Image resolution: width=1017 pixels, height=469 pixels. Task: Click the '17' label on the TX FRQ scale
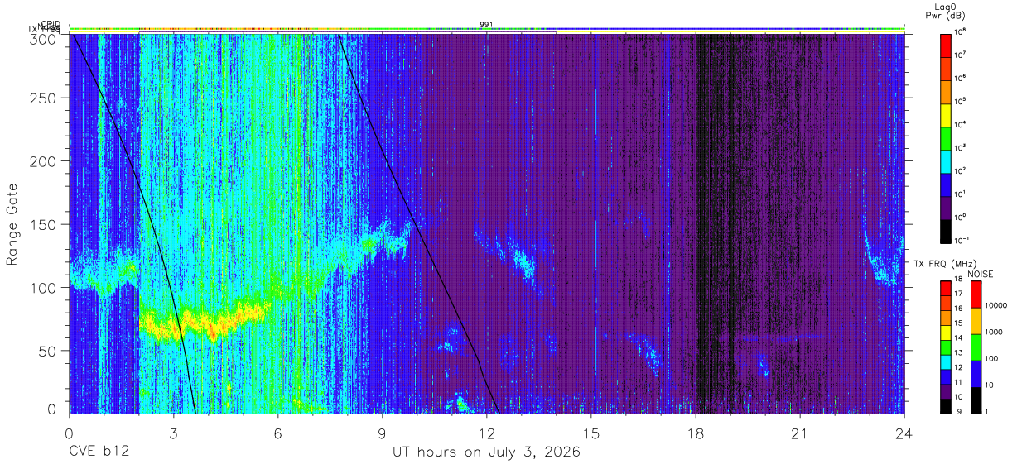pyautogui.click(x=957, y=294)
